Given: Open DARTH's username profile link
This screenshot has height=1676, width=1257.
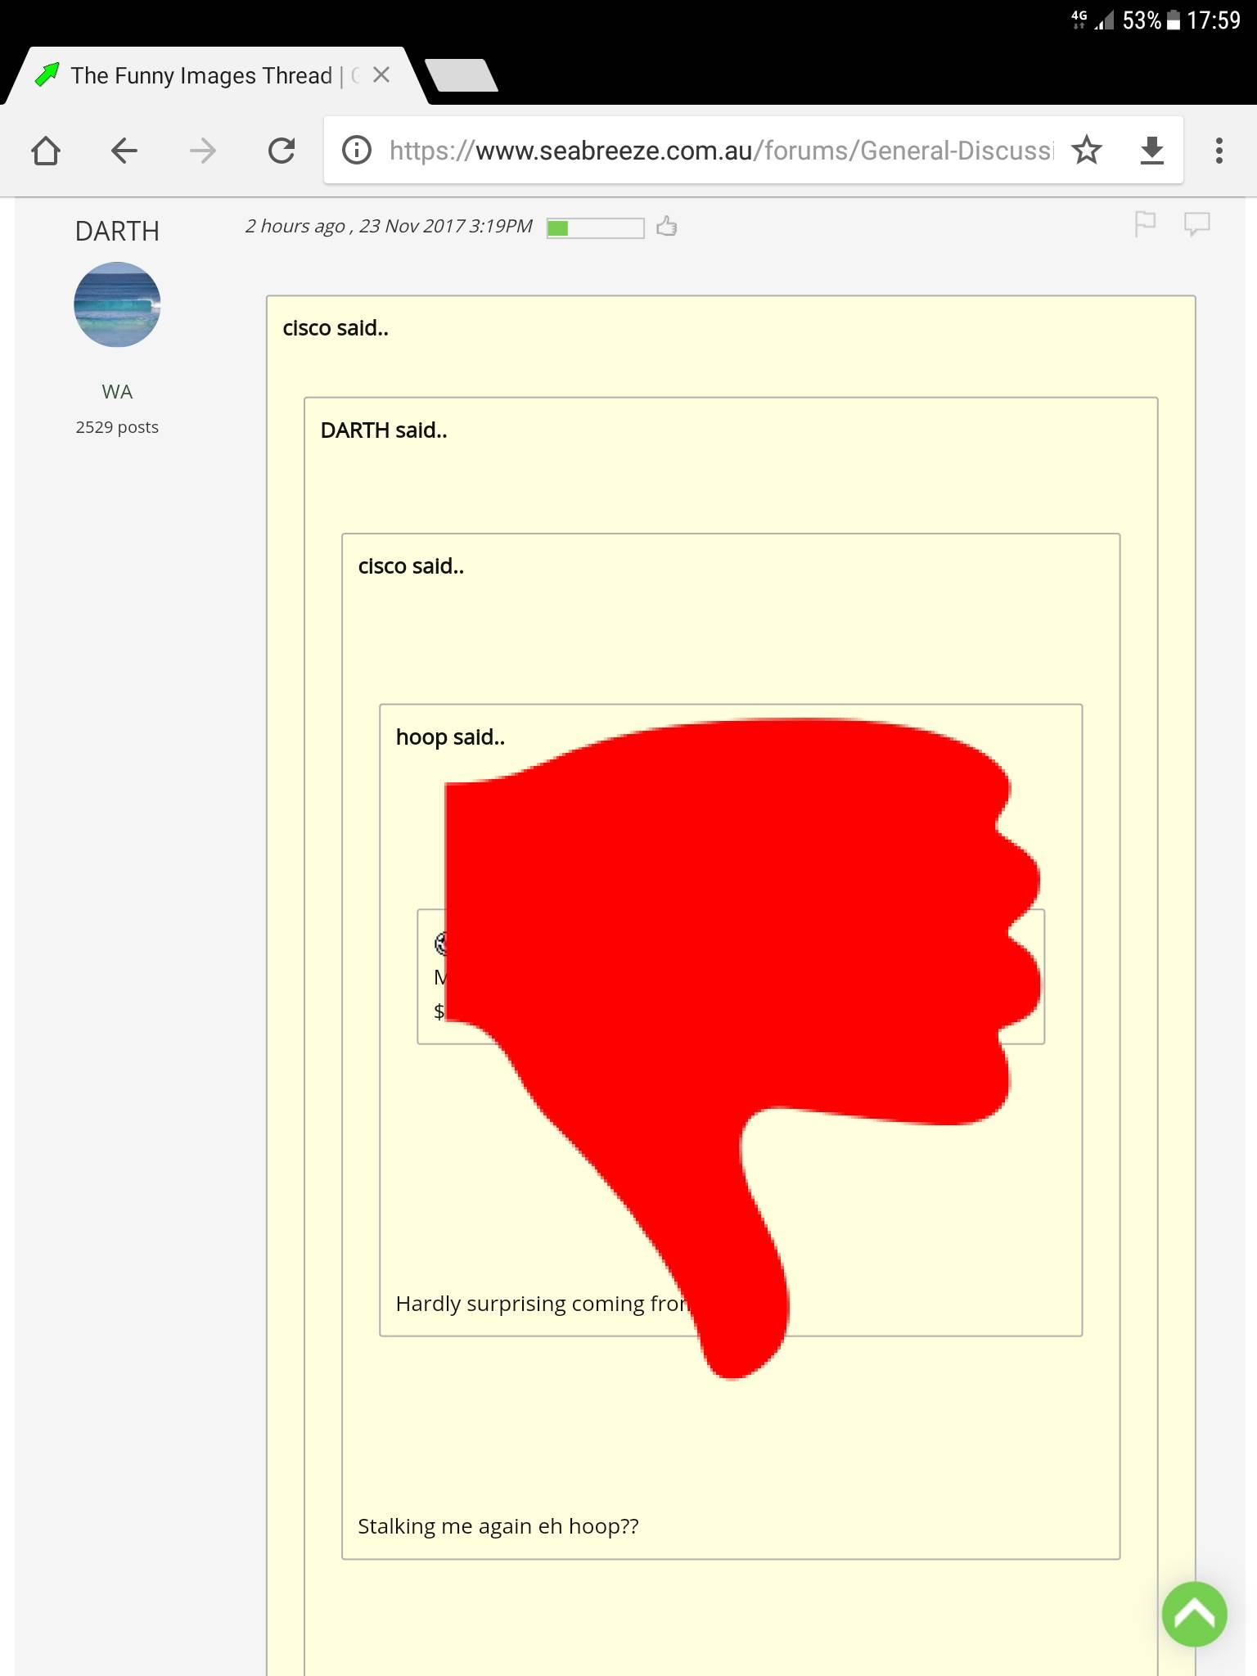Looking at the screenshot, I should point(117,232).
